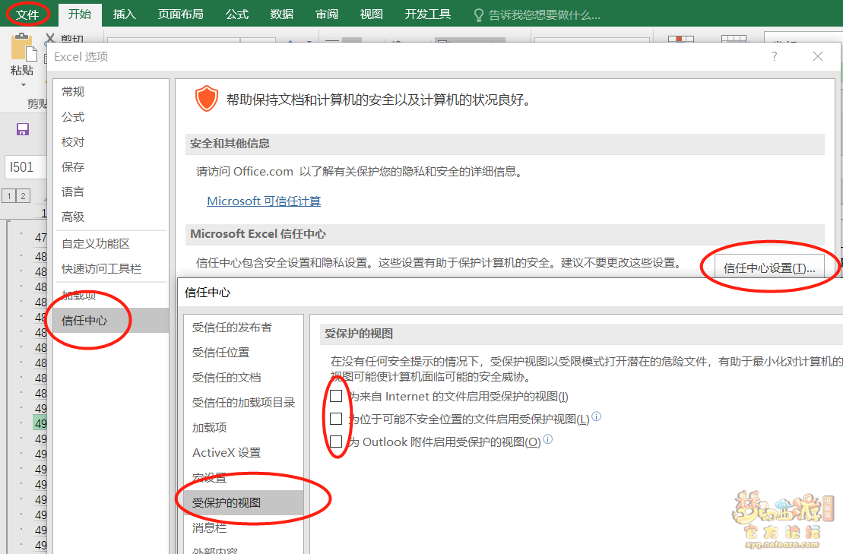Click info icon beside unsafe locations option
Screen dimensions: 843x554
[x=596, y=416]
